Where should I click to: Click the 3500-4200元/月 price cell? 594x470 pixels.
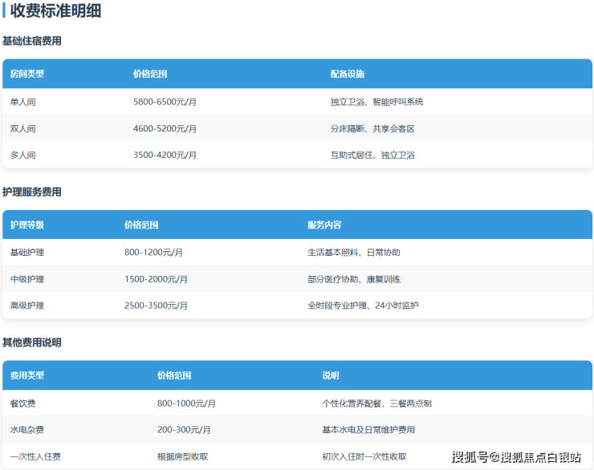point(165,155)
